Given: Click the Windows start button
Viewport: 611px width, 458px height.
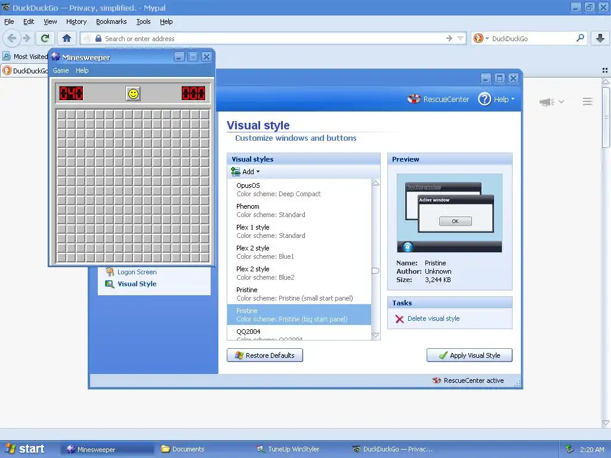Looking at the screenshot, I should [26, 448].
